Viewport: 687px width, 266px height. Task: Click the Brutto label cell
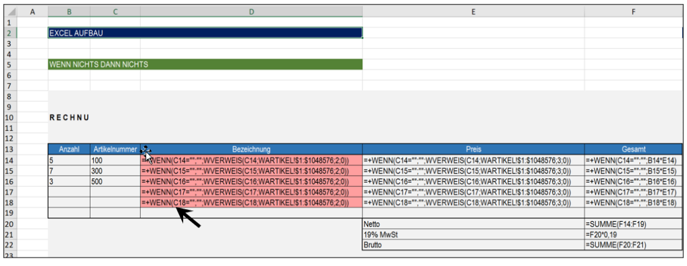point(473,245)
